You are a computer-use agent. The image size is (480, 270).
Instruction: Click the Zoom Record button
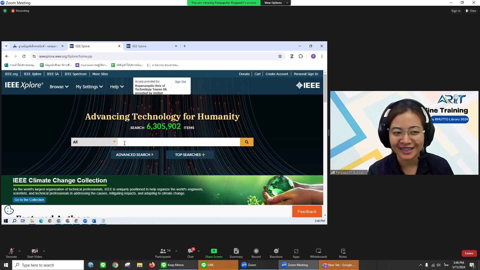(256, 253)
